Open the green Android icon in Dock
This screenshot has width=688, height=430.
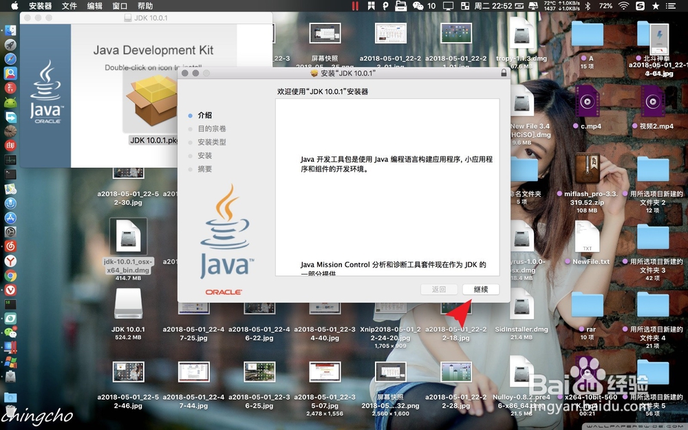(10, 103)
